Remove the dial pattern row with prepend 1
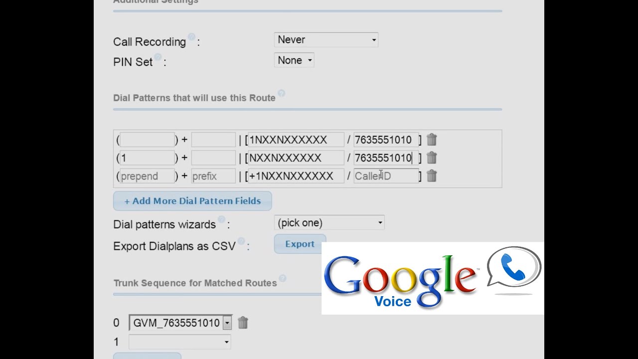638x359 pixels. [x=432, y=158]
